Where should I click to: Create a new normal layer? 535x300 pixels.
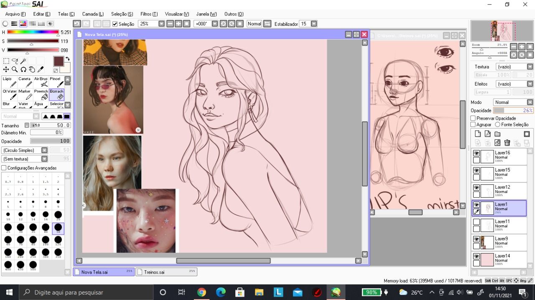click(x=478, y=134)
